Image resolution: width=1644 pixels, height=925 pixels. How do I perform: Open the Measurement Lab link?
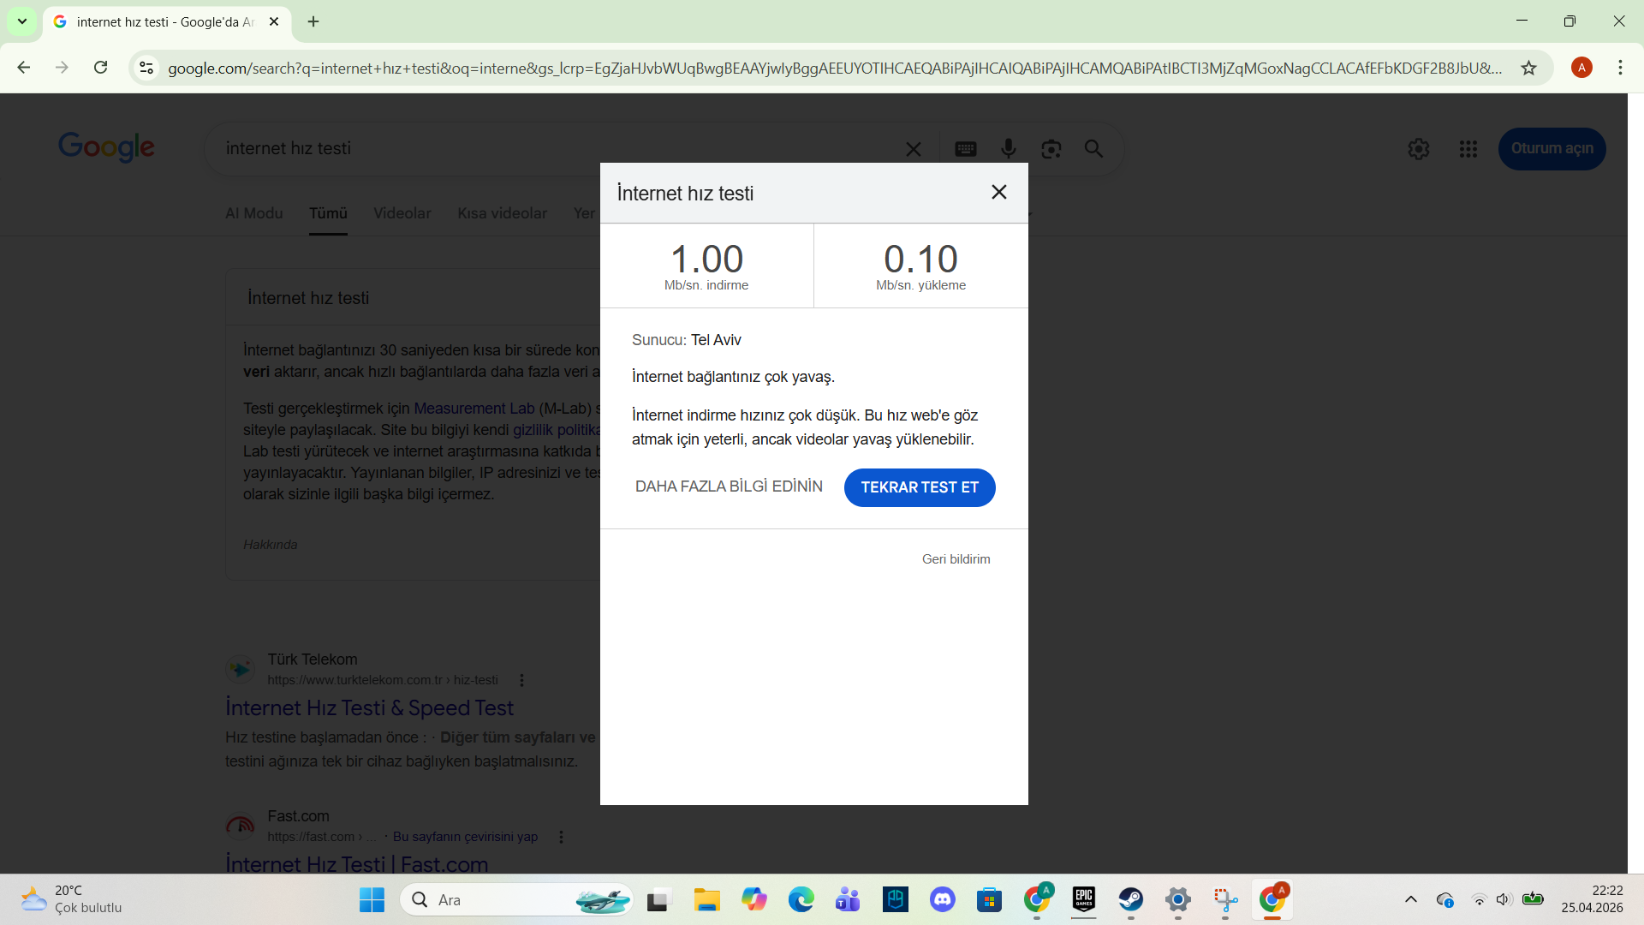pyautogui.click(x=474, y=409)
